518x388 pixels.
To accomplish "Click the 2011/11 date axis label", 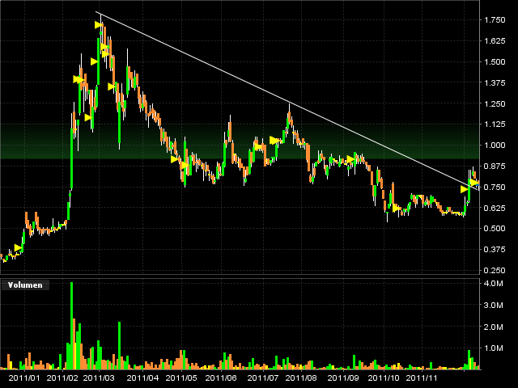I will click(422, 377).
